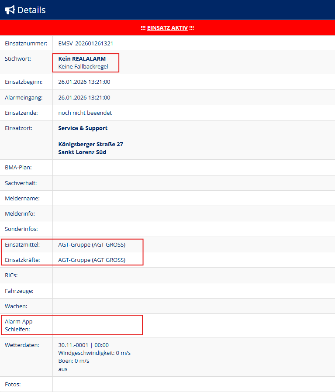The width and height of the screenshot is (335, 392).
Task: Click the megaphone icon in the Details header
Action: click(10, 10)
